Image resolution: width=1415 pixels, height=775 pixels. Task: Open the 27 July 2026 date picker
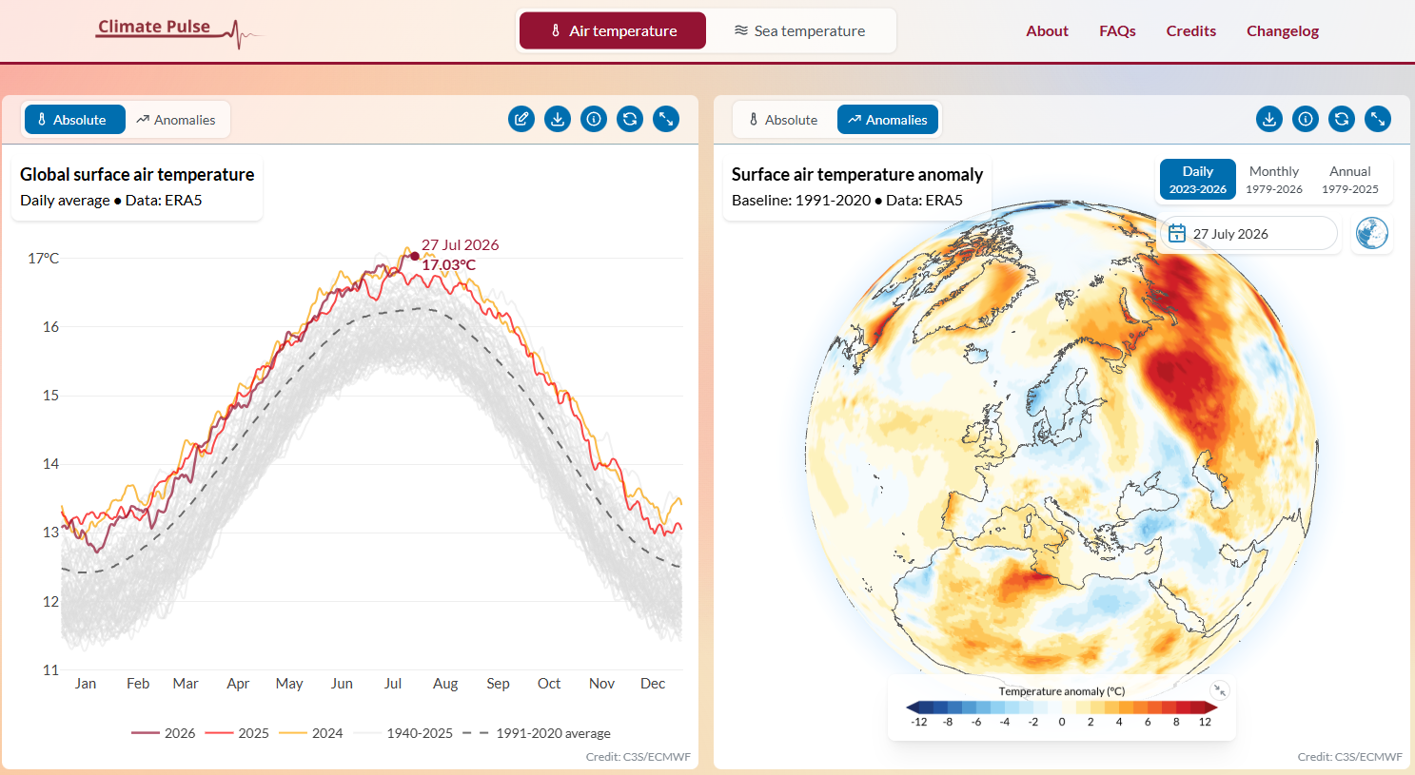1248,234
